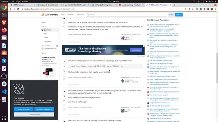
Task: Accept all cookies
Action: [x=24, y=109]
